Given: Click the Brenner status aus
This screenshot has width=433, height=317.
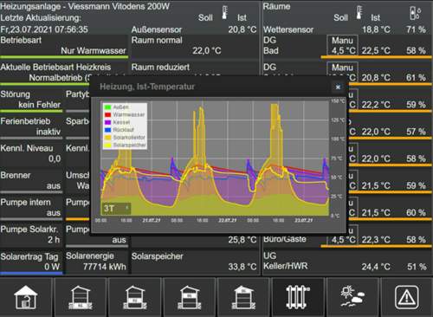Looking at the screenshot, I should pos(54,185).
